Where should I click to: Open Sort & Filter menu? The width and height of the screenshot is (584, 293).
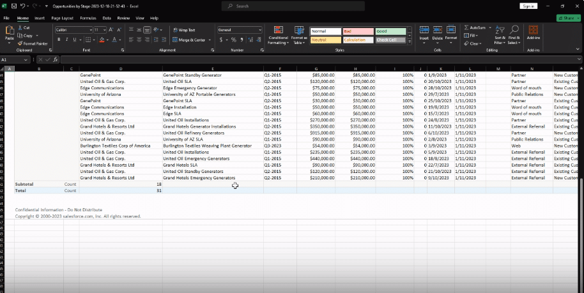500,35
